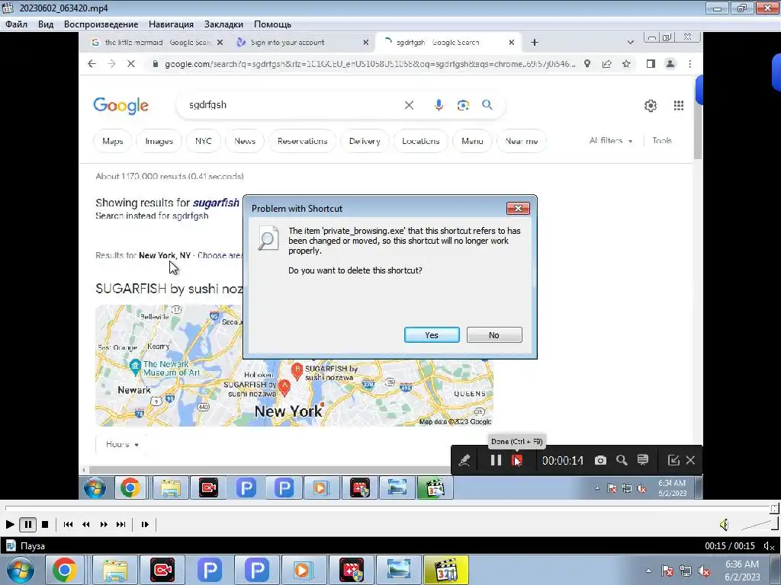The image size is (781, 585).
Task: Open the Файл menu
Action: click(17, 24)
